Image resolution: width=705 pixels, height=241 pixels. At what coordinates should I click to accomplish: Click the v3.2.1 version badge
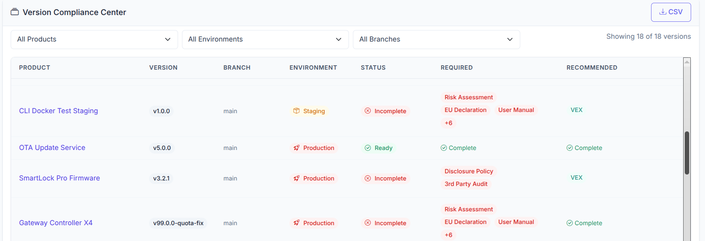[x=161, y=178]
